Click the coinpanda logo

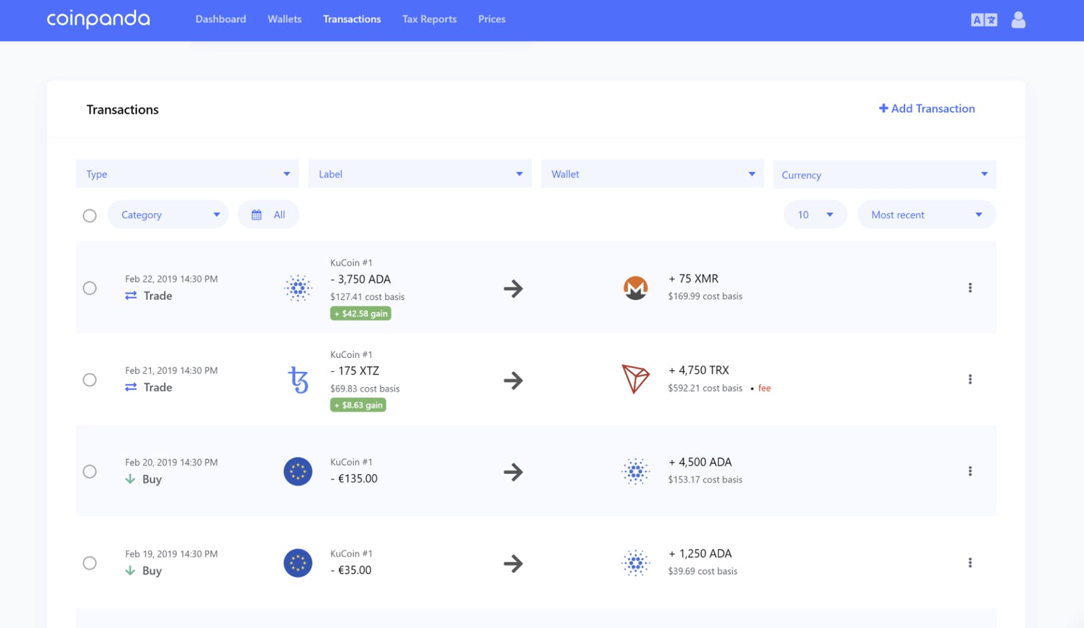pos(98,19)
